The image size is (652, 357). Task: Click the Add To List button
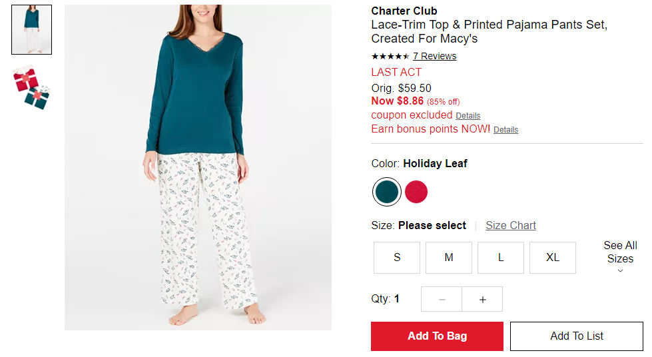[576, 336]
